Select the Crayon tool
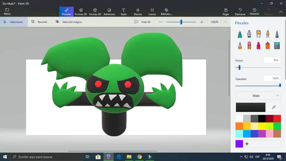 [x=258, y=46]
